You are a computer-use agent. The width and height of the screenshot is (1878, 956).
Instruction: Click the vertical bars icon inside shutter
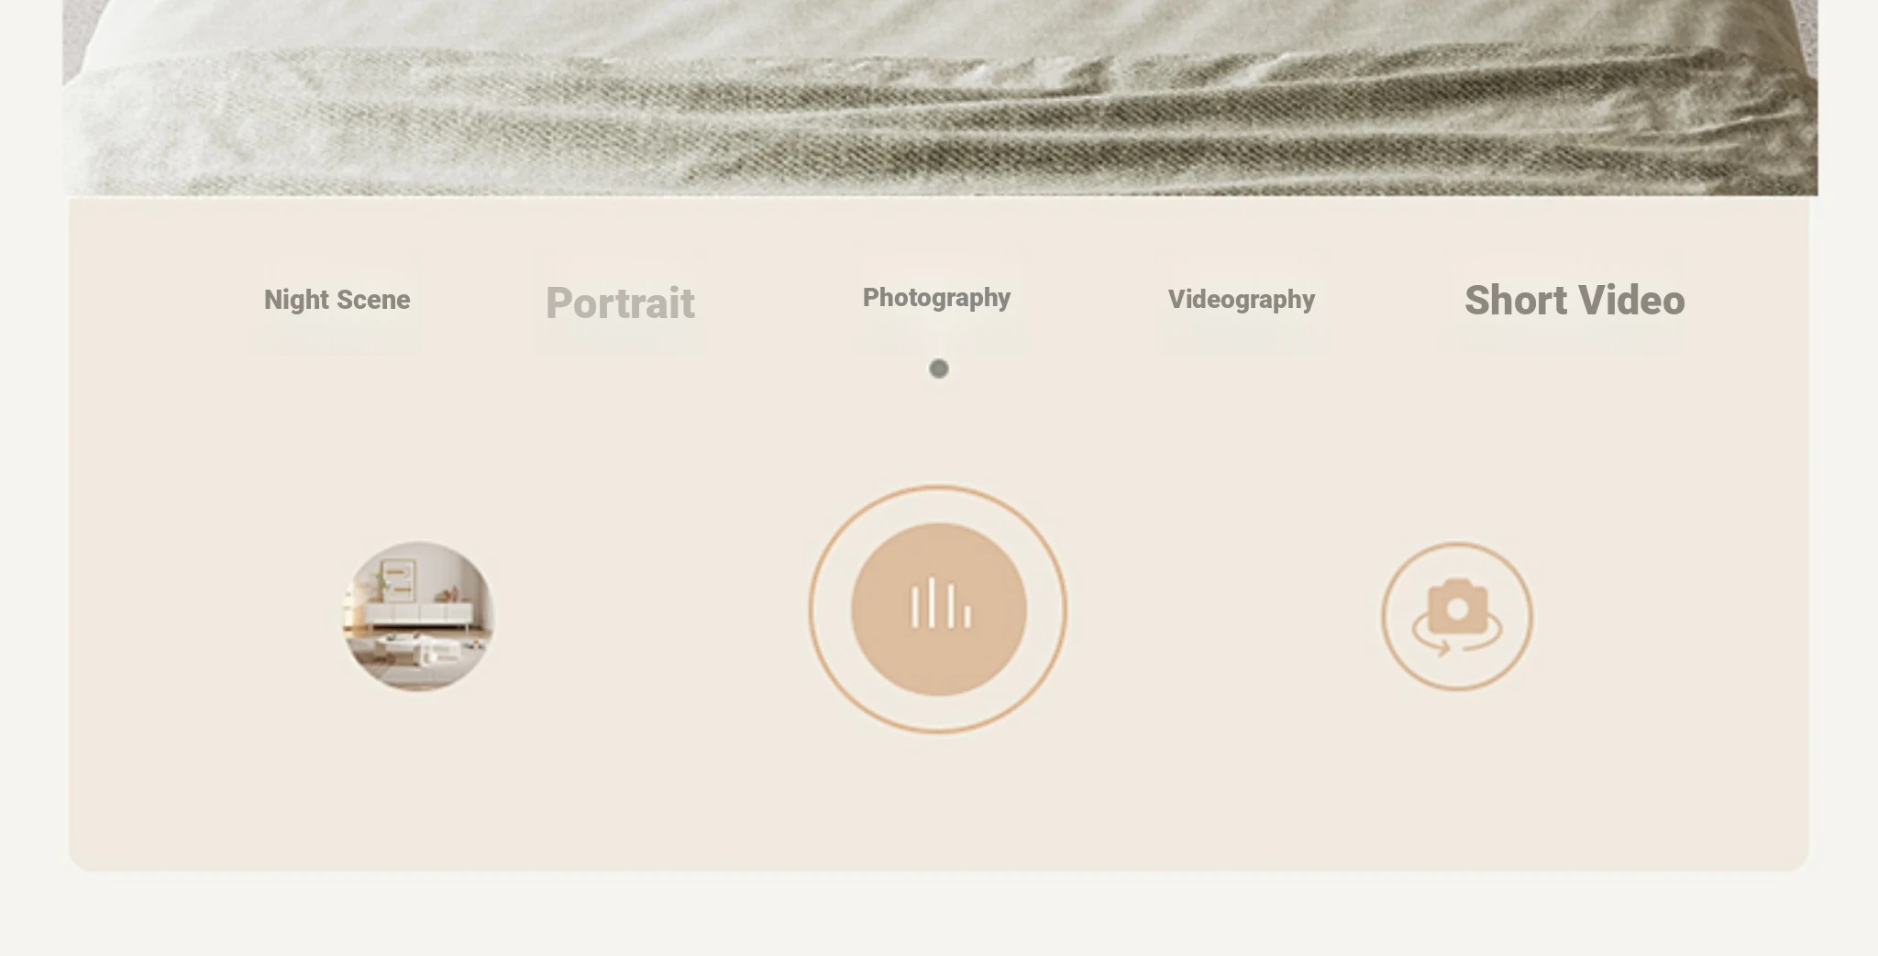tap(940, 603)
